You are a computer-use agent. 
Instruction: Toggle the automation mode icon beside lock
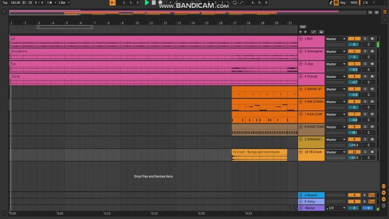(313, 32)
